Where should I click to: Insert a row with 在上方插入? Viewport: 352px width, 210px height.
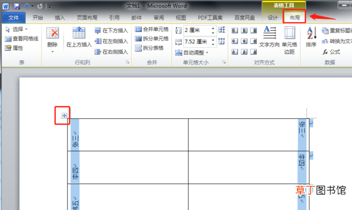[79, 37]
